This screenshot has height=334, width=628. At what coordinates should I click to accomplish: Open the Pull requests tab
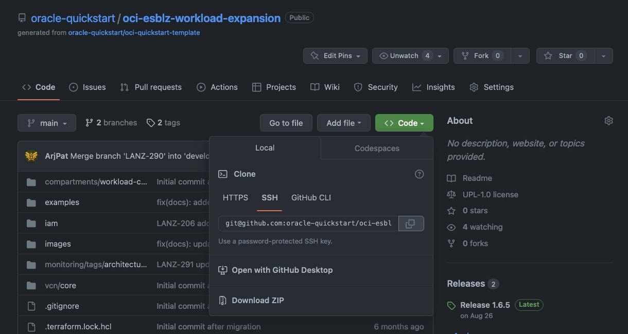151,87
